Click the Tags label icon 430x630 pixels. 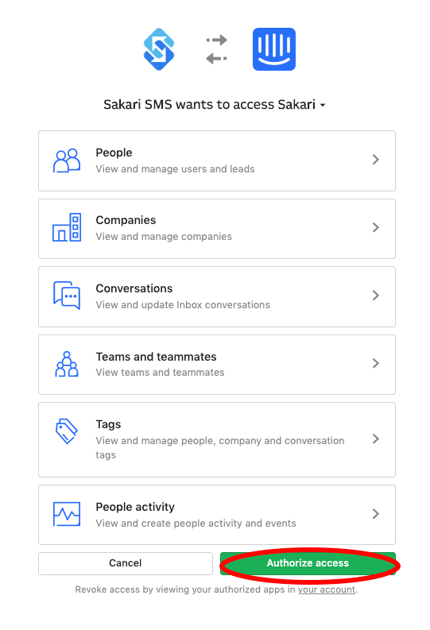click(67, 431)
